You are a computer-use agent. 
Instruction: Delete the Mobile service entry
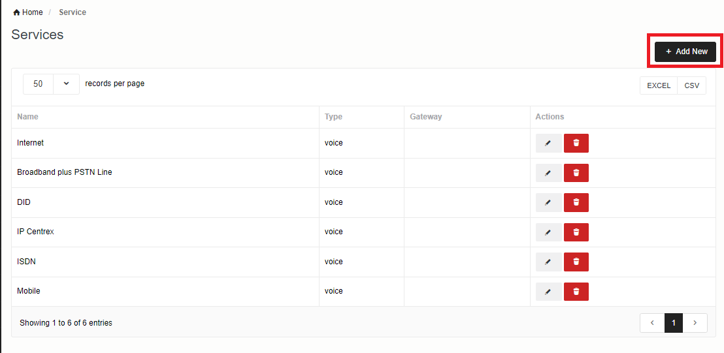576,292
